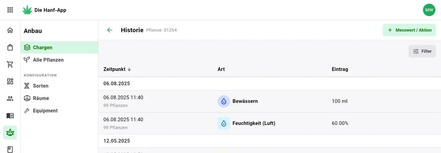Open the Filter options
The image size is (441, 153).
pos(422,51)
